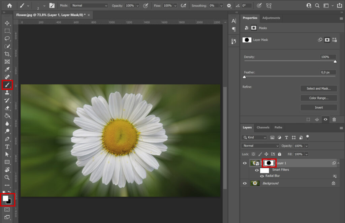This screenshot has height=223, width=345.
Task: Lock all layer attributes
Action: [279, 154]
